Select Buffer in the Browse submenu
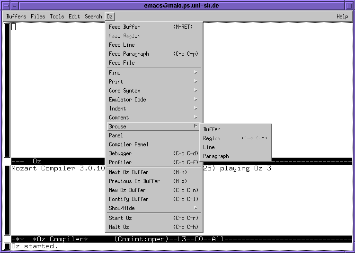This screenshot has width=355, height=253. pos(212,129)
